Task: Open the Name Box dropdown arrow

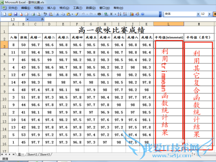Action: 28,19
